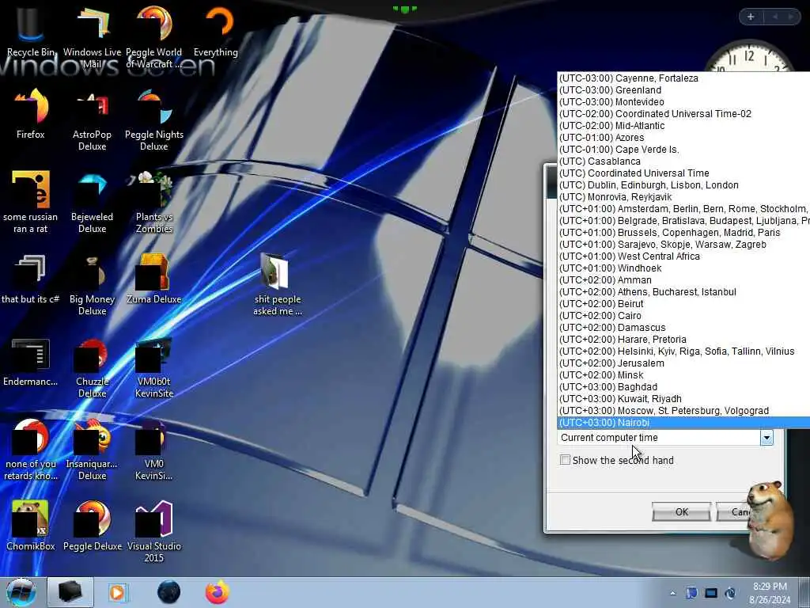
Task: Choose (UTC+01:00) Brussels, Copenhagen, Madrid, Paris
Action: click(x=684, y=233)
